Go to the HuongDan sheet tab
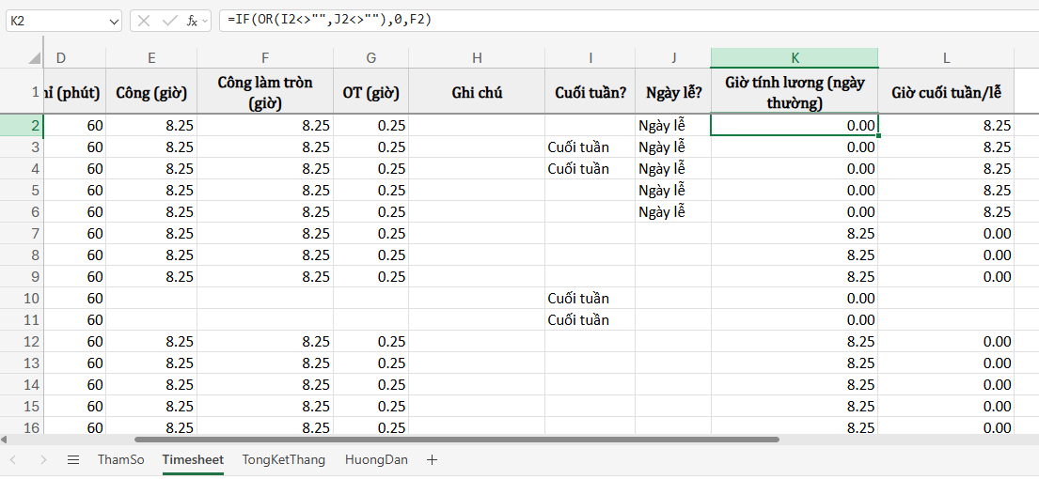Screen dimensions: 1039x479 376,459
